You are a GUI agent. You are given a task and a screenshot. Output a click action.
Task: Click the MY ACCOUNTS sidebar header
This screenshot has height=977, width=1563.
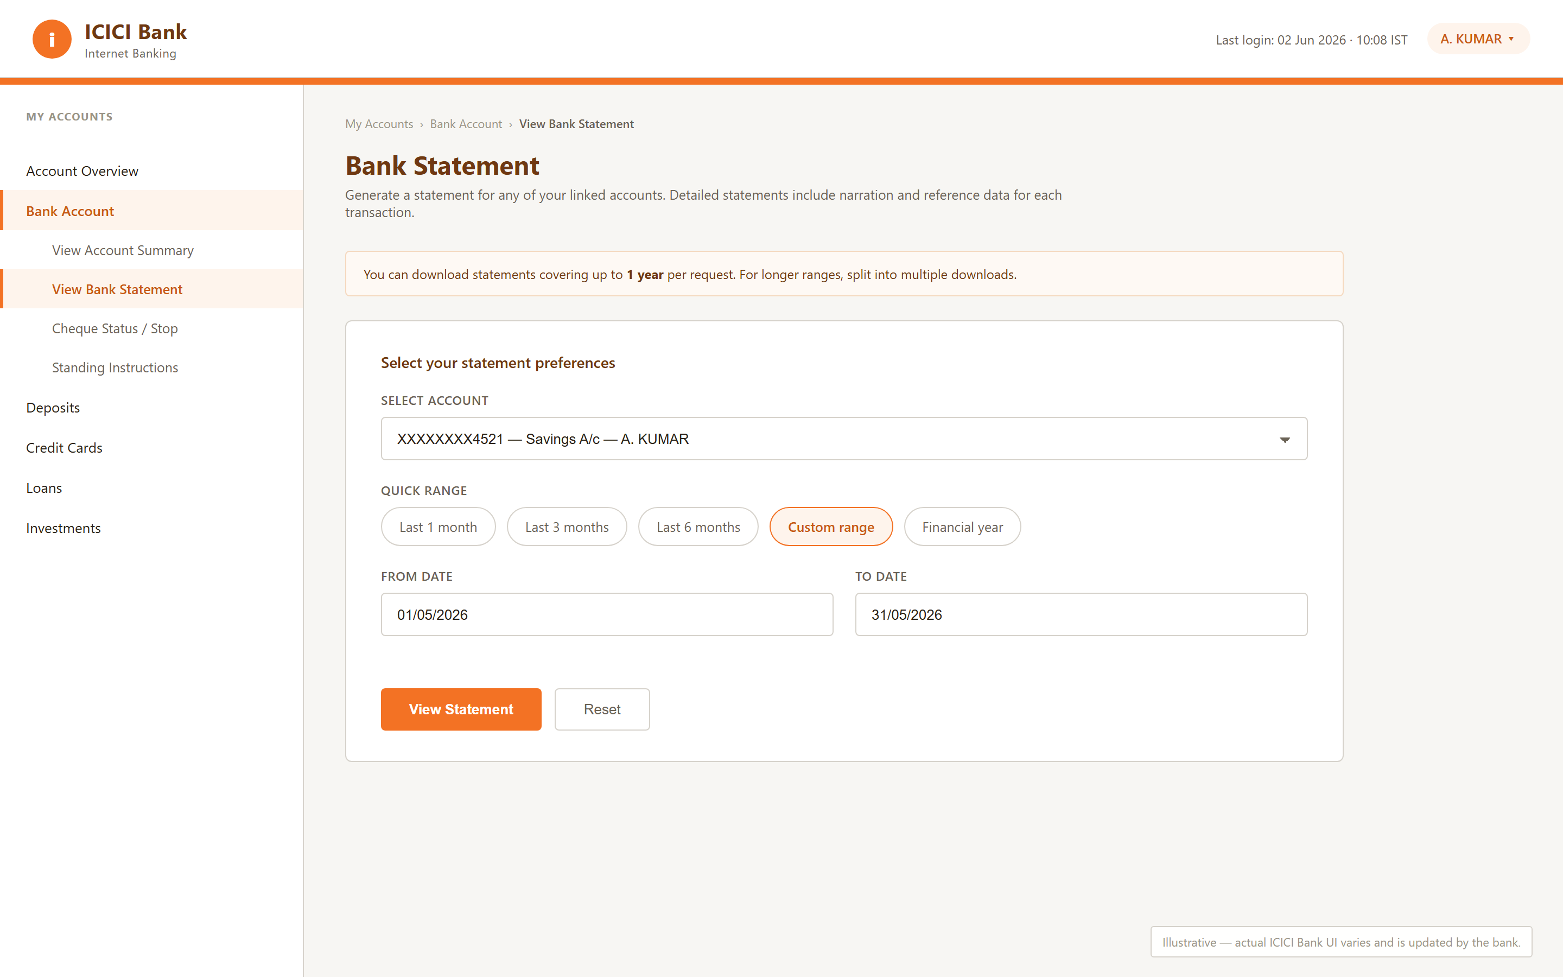(69, 116)
